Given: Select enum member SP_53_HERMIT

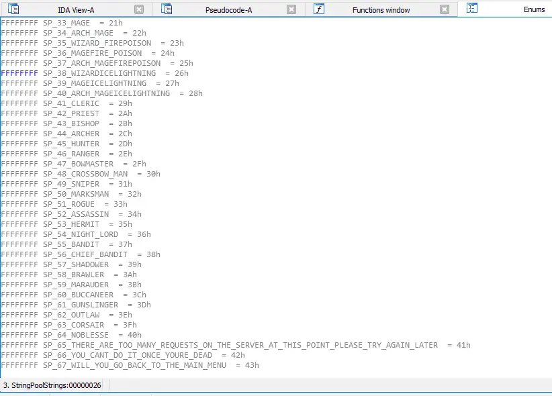Looking at the screenshot, I should (x=71, y=224).
